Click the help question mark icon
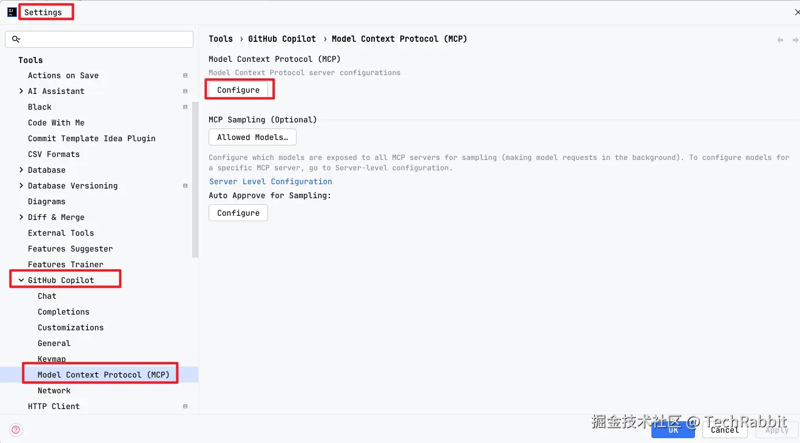Image resolution: width=800 pixels, height=443 pixels. [16, 430]
